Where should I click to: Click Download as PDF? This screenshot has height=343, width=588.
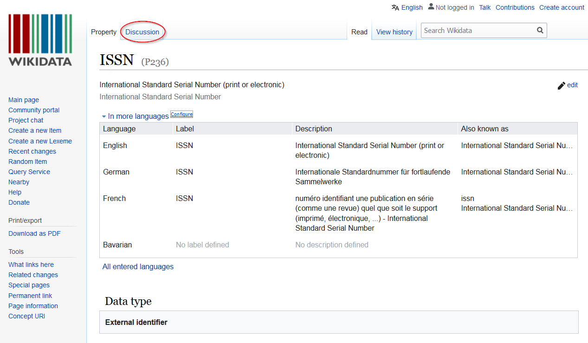pos(34,233)
